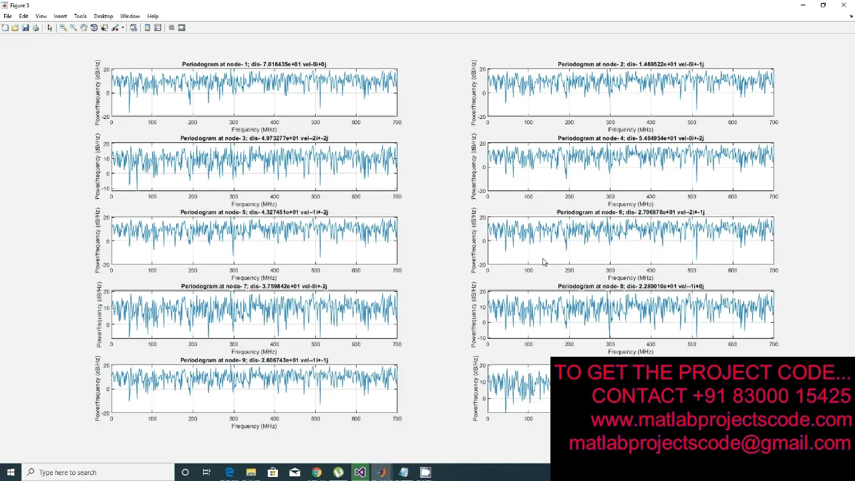Select the Zoom Out tool

73,27
